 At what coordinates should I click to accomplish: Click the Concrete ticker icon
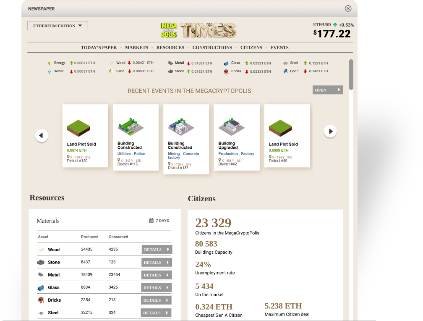[x=285, y=71]
